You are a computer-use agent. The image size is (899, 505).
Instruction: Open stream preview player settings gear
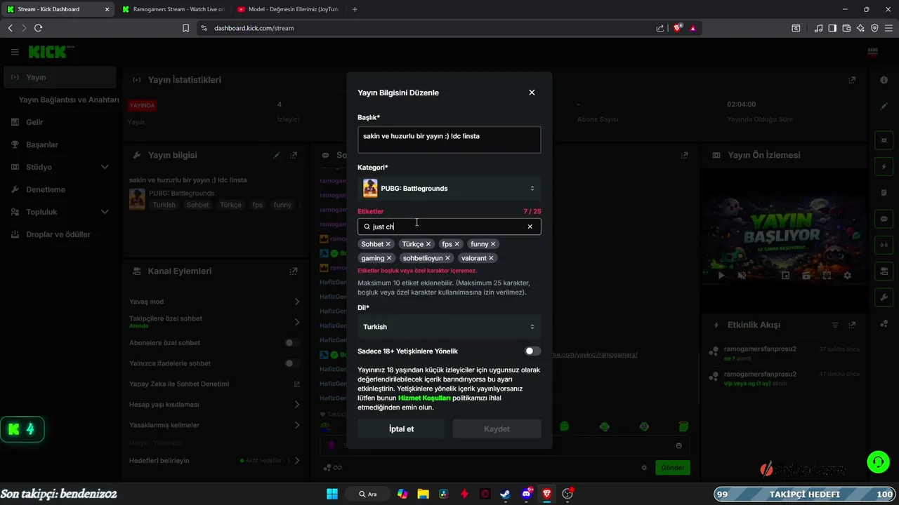click(x=848, y=276)
